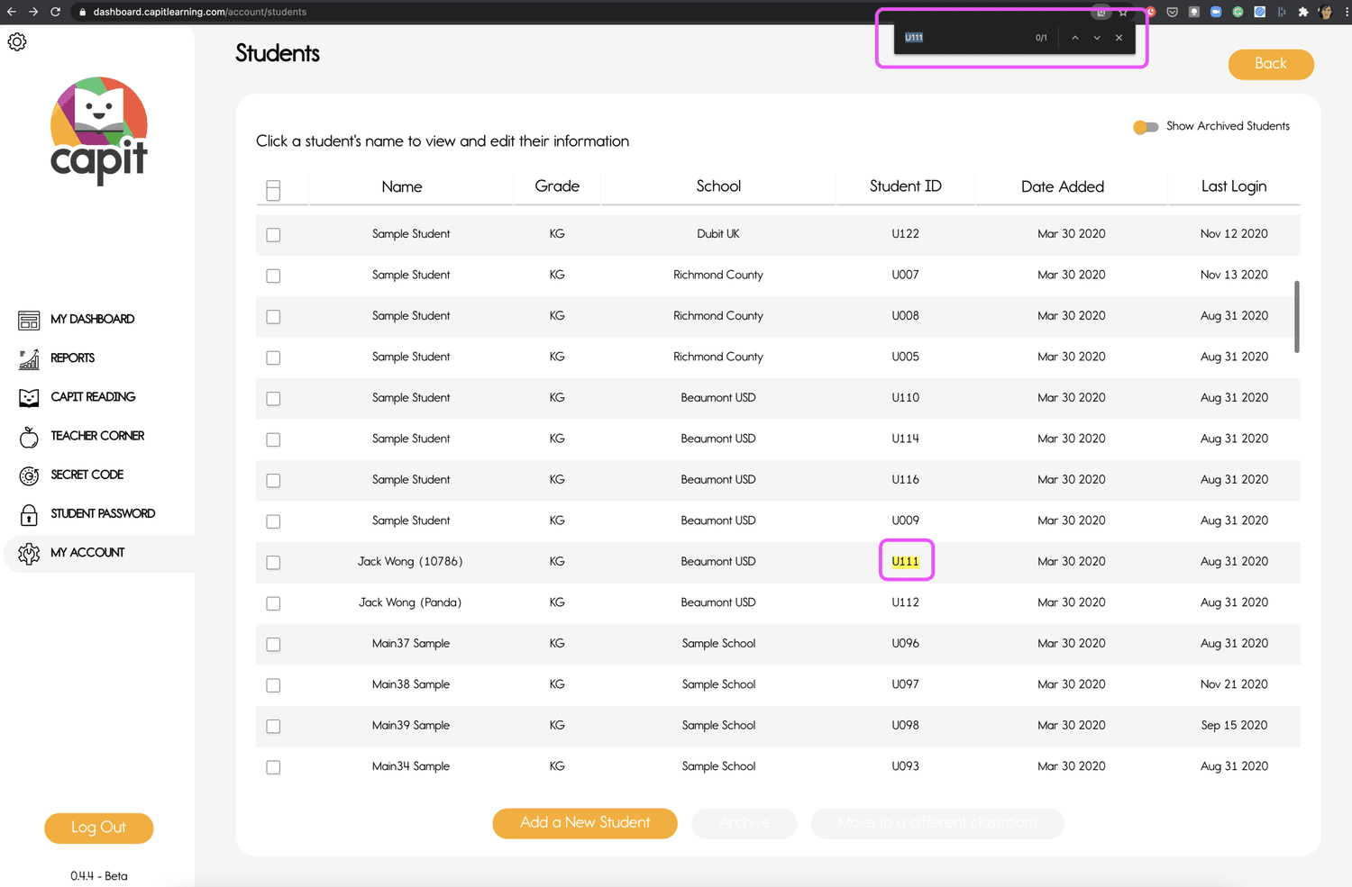This screenshot has height=887, width=1352.
Task: Click the Teacher Corner apple icon
Action: coord(29,437)
